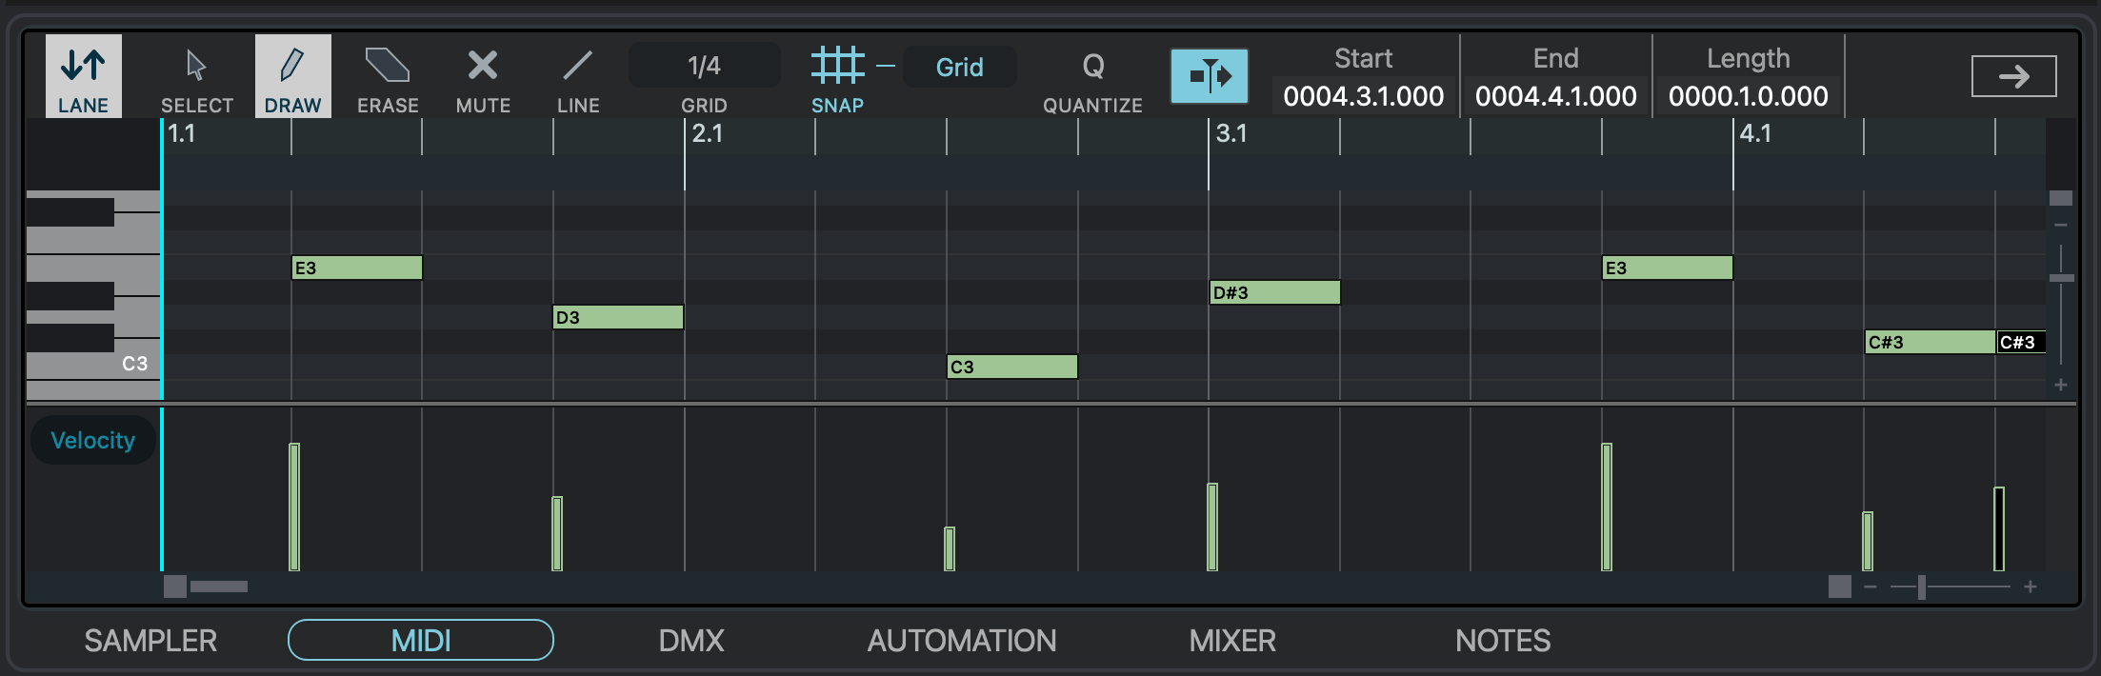Open the Sampler tab

click(x=150, y=641)
